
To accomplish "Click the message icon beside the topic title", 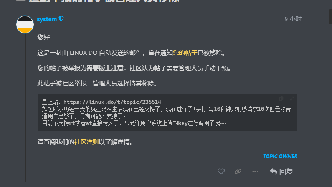I will [x=21, y=0].
